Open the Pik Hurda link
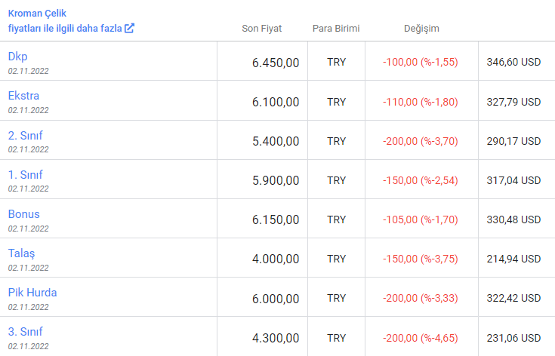Screen dimensions: 555x356 click(x=32, y=293)
